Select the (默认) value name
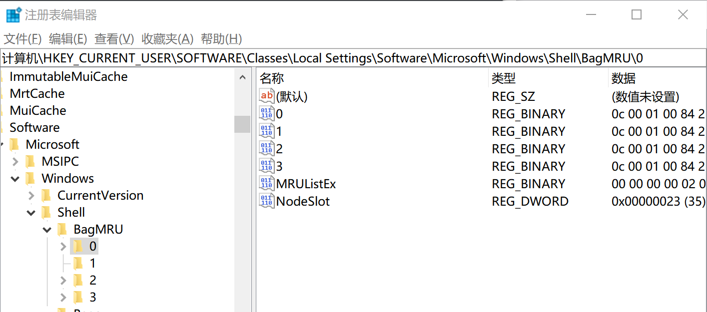 click(x=292, y=96)
